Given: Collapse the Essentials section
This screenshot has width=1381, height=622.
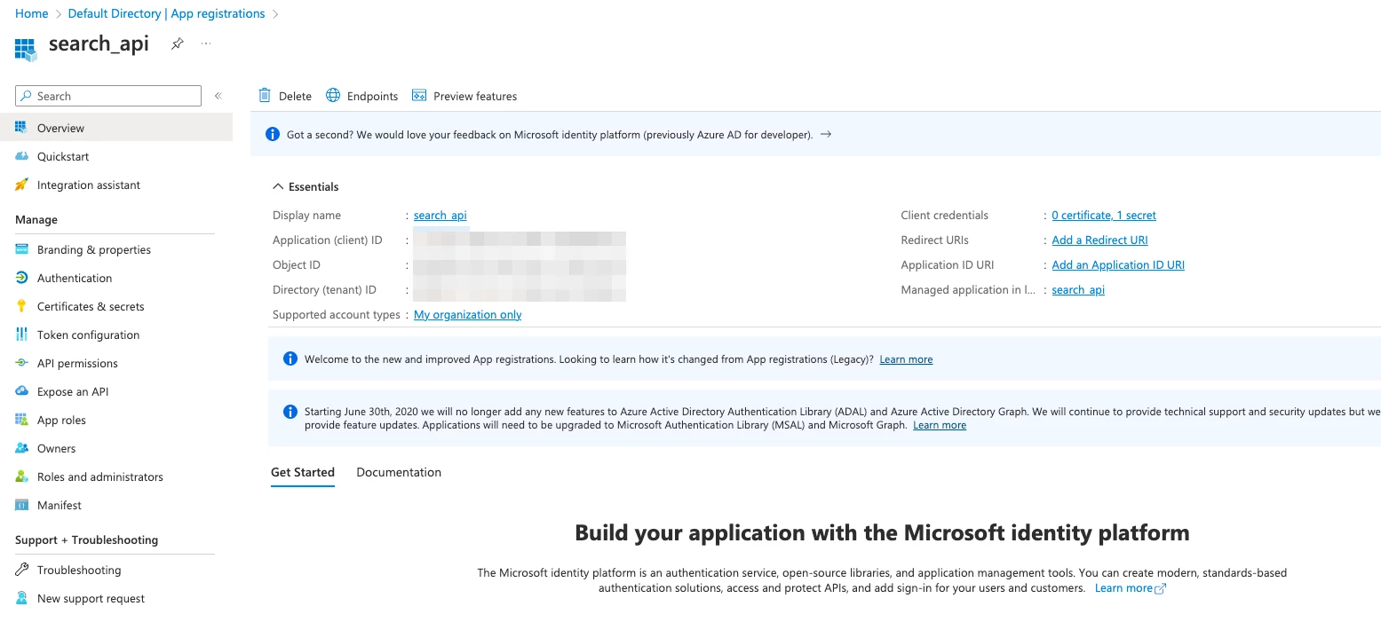Looking at the screenshot, I should pyautogui.click(x=306, y=186).
